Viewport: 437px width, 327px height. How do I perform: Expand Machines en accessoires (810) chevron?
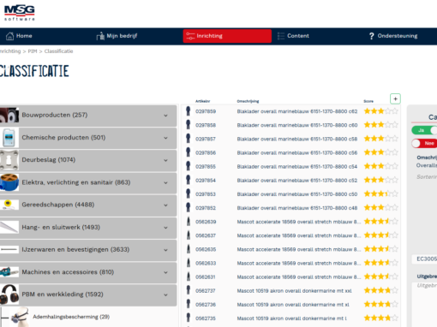click(x=165, y=272)
